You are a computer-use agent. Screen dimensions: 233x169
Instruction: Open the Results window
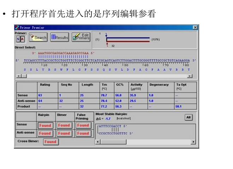(59, 37)
